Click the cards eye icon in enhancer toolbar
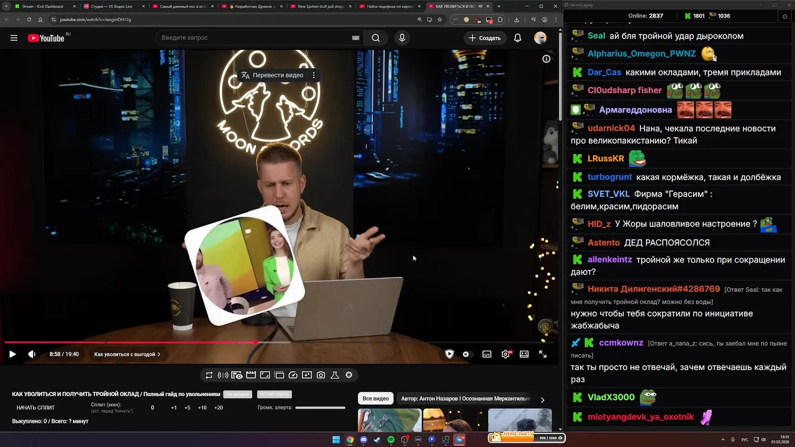Screen dimensions: 795x447 237,375
